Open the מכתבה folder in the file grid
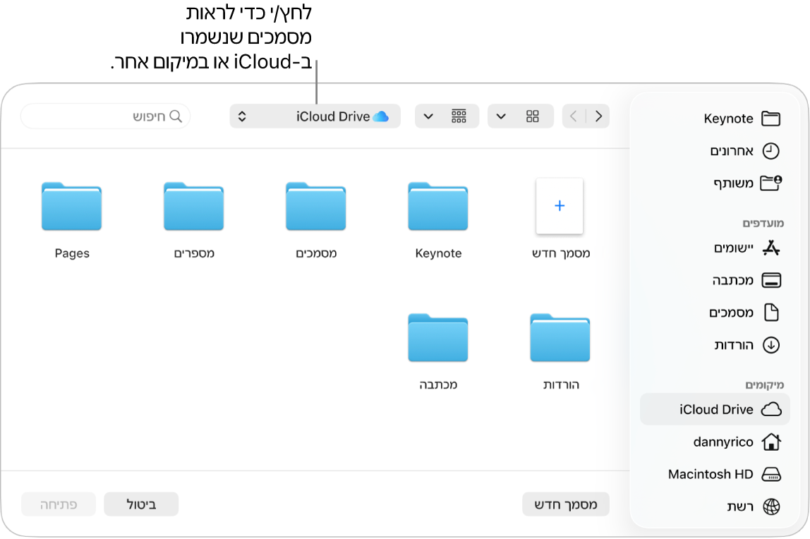This screenshot has height=539, width=810. coord(438,338)
